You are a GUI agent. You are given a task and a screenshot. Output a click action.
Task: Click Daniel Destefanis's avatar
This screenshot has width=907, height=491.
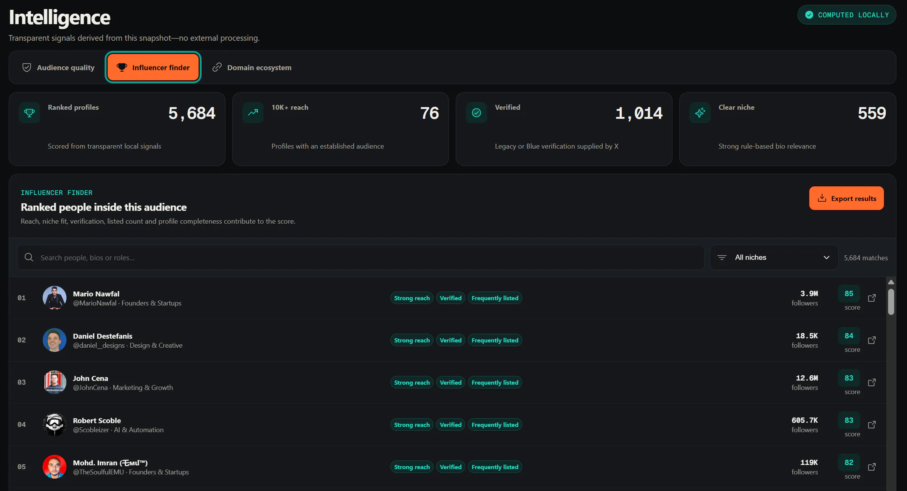point(54,340)
